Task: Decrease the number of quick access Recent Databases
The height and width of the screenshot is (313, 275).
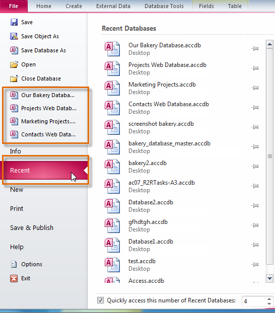Action: point(269,304)
